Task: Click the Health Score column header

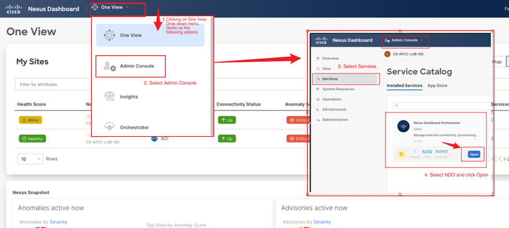Action: click(x=31, y=104)
